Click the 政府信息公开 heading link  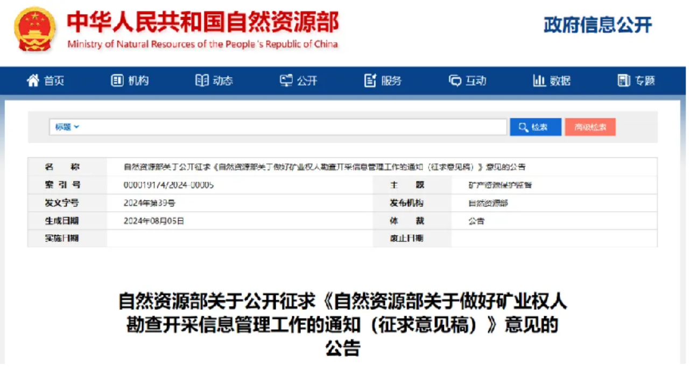click(x=597, y=24)
